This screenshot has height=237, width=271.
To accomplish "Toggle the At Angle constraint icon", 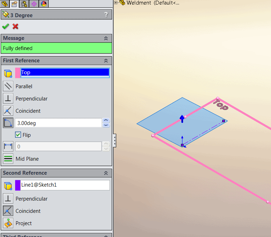I will (8, 123).
